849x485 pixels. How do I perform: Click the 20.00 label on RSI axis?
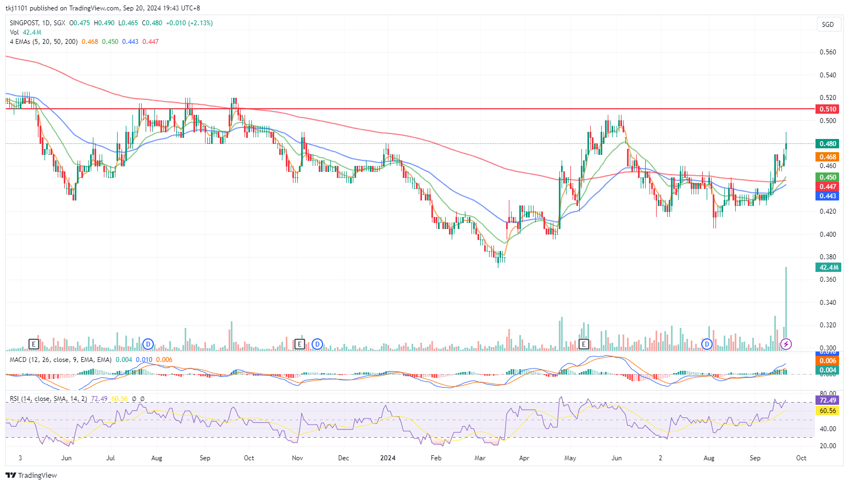coord(828,446)
